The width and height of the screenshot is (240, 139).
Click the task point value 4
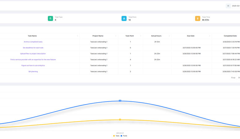coord(130,60)
